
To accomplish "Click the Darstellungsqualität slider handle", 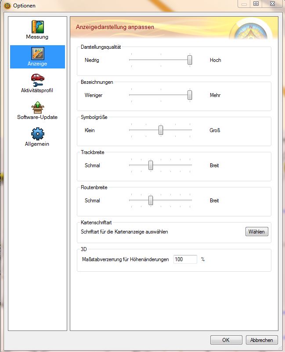I will coord(190,60).
